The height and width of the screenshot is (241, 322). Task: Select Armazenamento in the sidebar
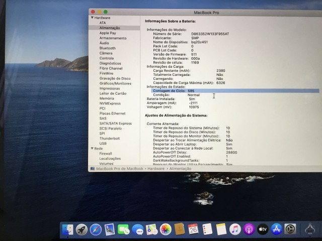(113, 38)
